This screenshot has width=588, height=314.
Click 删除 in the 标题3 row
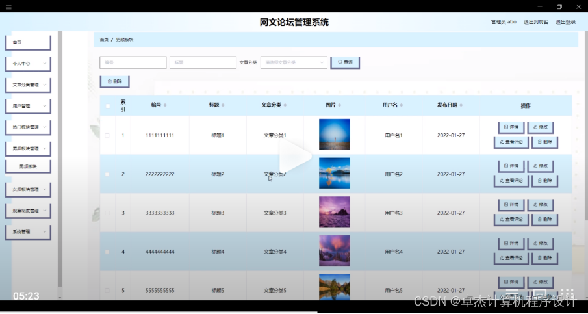(545, 220)
